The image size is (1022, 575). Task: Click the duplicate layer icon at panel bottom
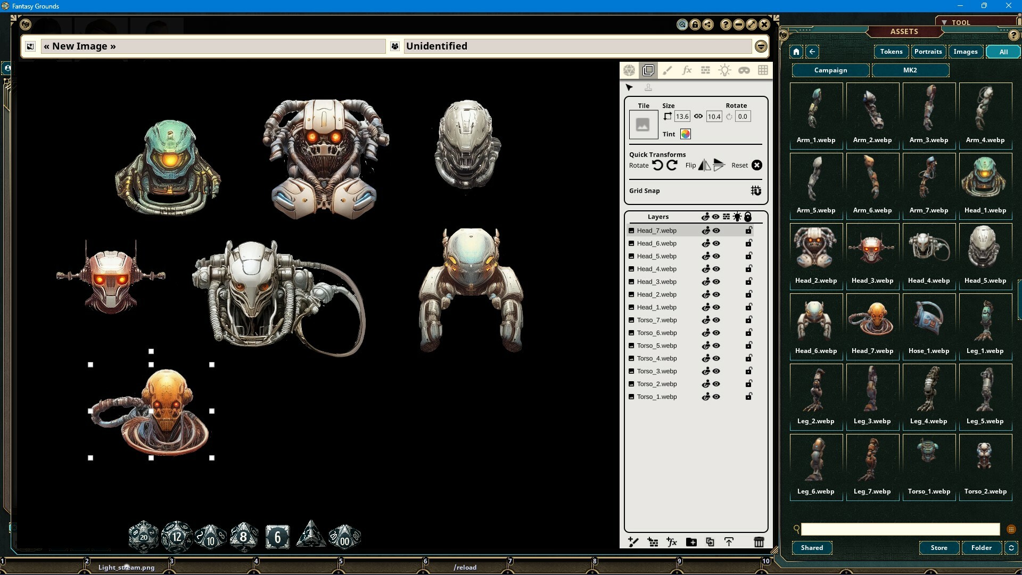pyautogui.click(x=710, y=542)
